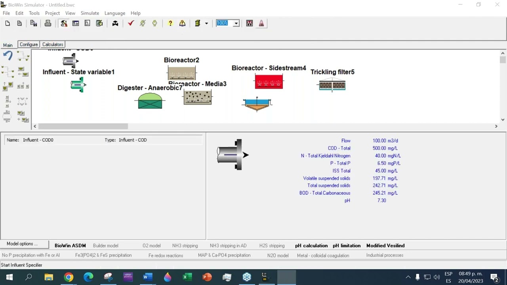Select the Digester - Anaerobic7 element icon

coord(150,101)
